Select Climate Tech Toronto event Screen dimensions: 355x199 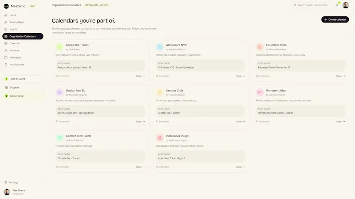(x=100, y=157)
